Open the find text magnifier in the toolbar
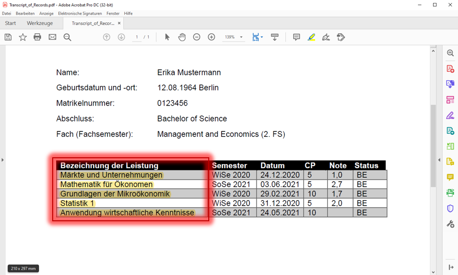This screenshot has height=275, width=458. (x=67, y=37)
